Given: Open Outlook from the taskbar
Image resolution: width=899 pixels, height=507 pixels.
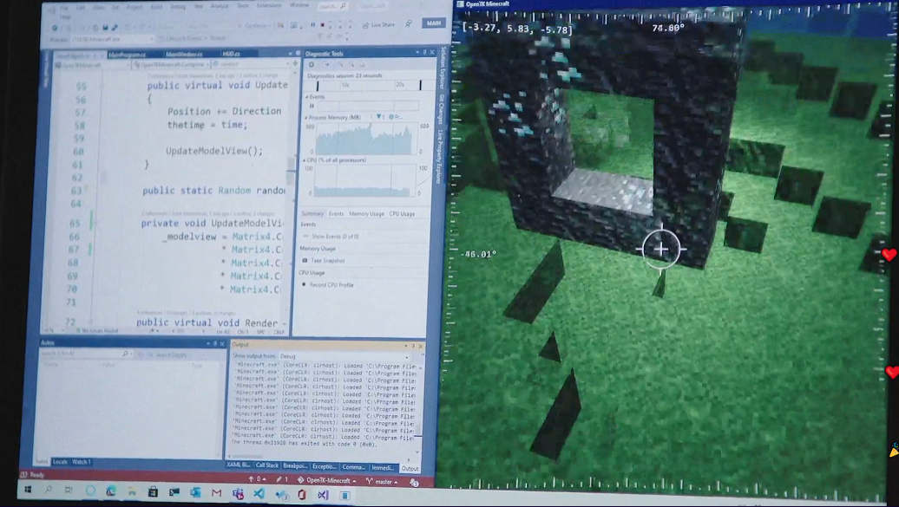Looking at the screenshot, I should pos(195,492).
